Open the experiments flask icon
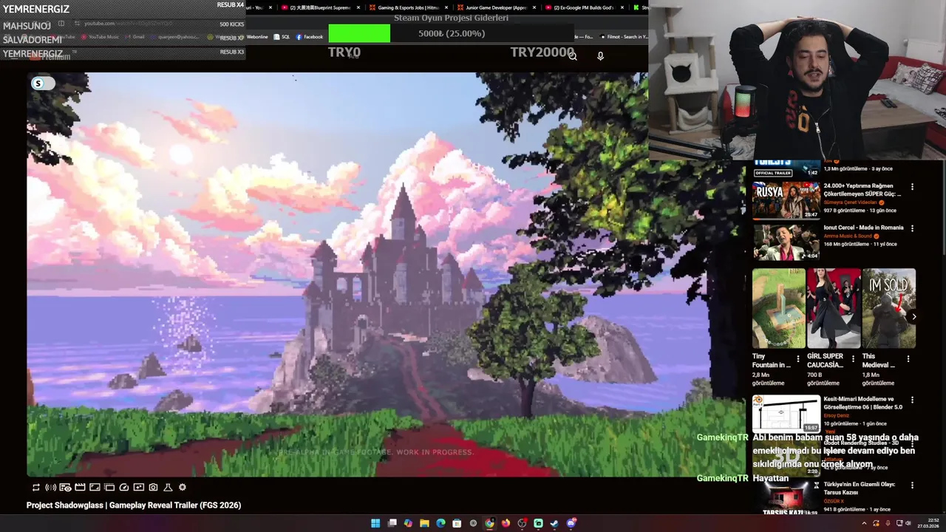Viewport: 946px width, 532px height. coord(168,488)
